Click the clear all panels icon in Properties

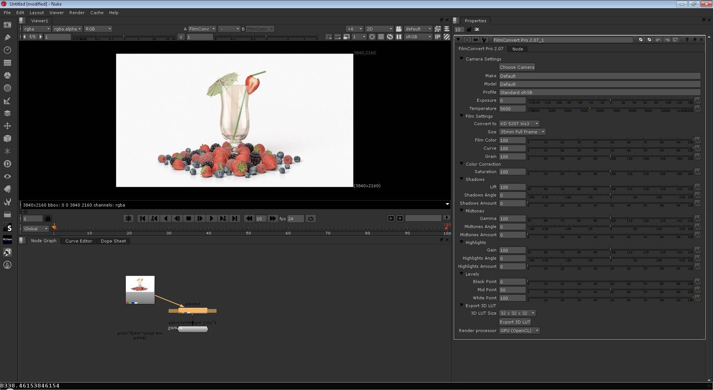pyautogui.click(x=477, y=29)
